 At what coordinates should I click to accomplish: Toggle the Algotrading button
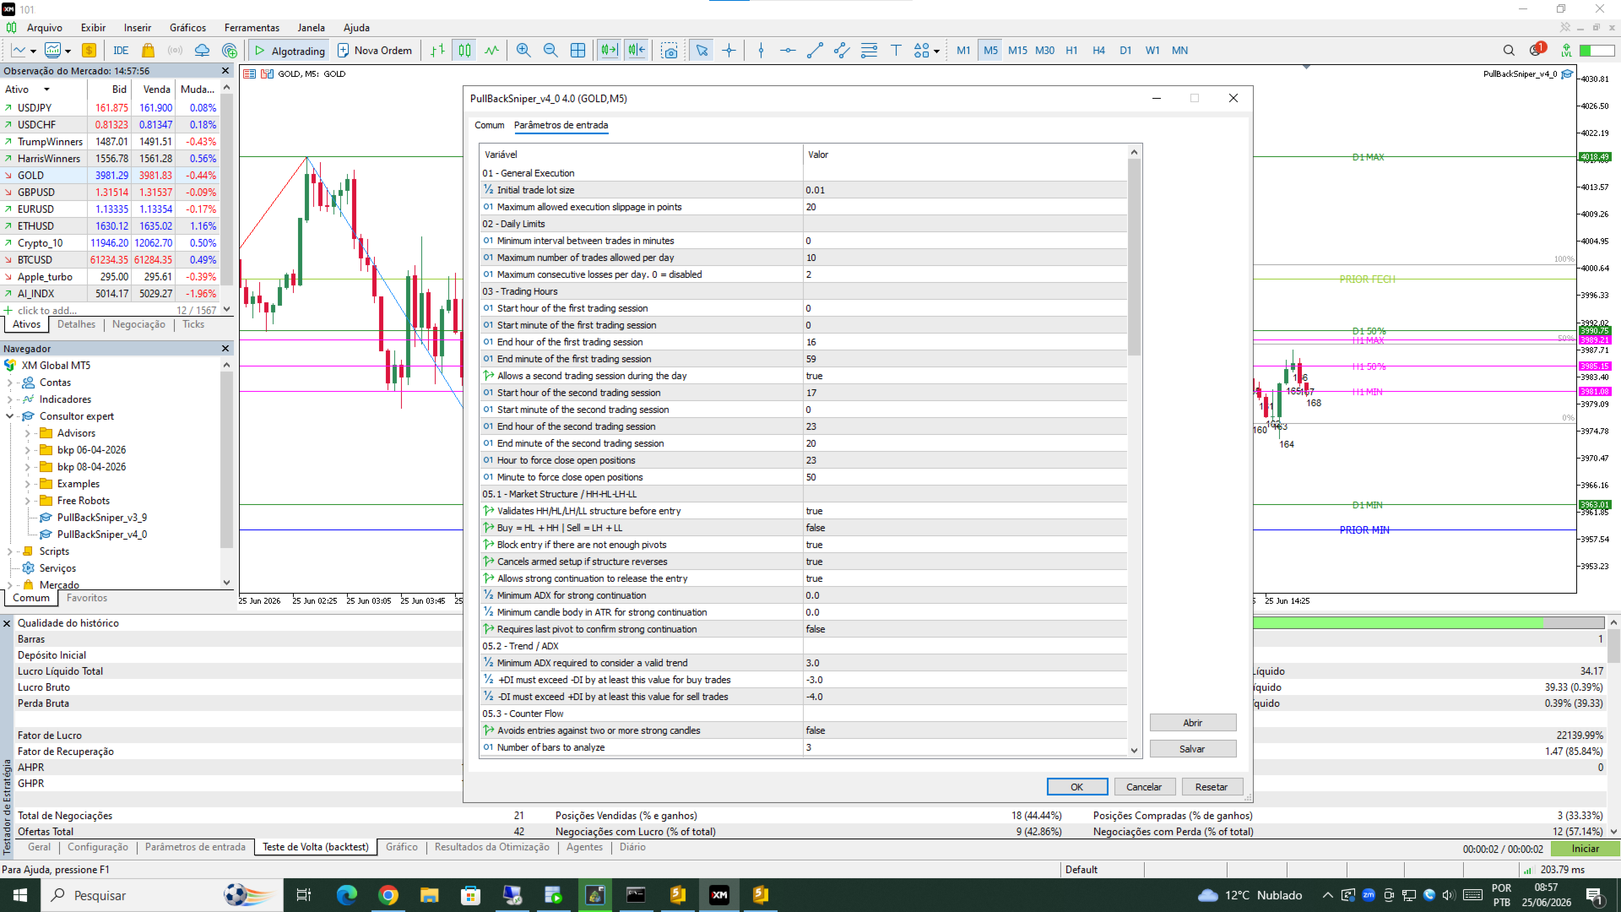point(290,51)
